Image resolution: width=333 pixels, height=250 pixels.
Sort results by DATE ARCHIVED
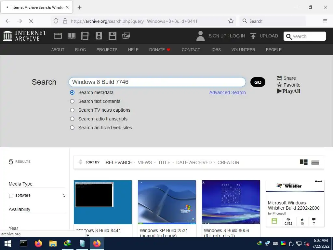(x=194, y=162)
